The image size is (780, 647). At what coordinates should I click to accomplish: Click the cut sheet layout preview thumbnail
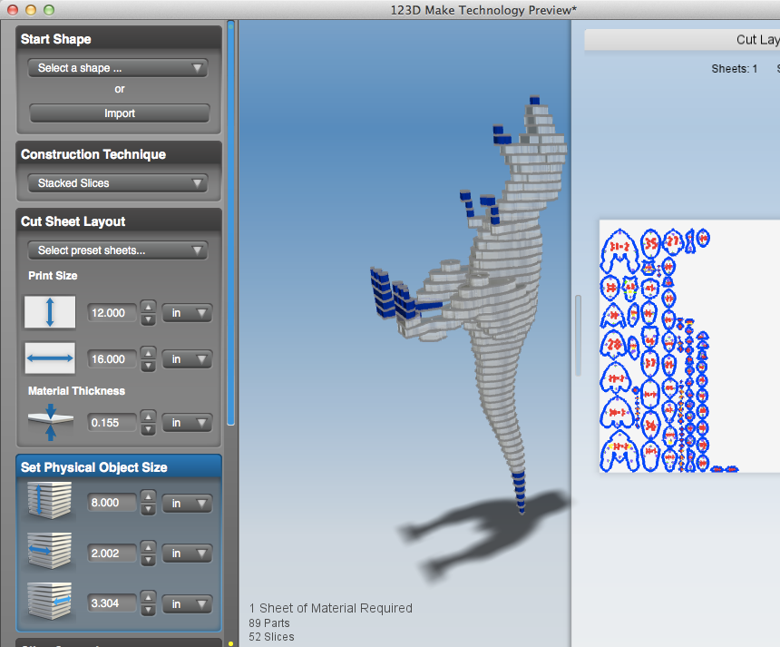(x=689, y=347)
